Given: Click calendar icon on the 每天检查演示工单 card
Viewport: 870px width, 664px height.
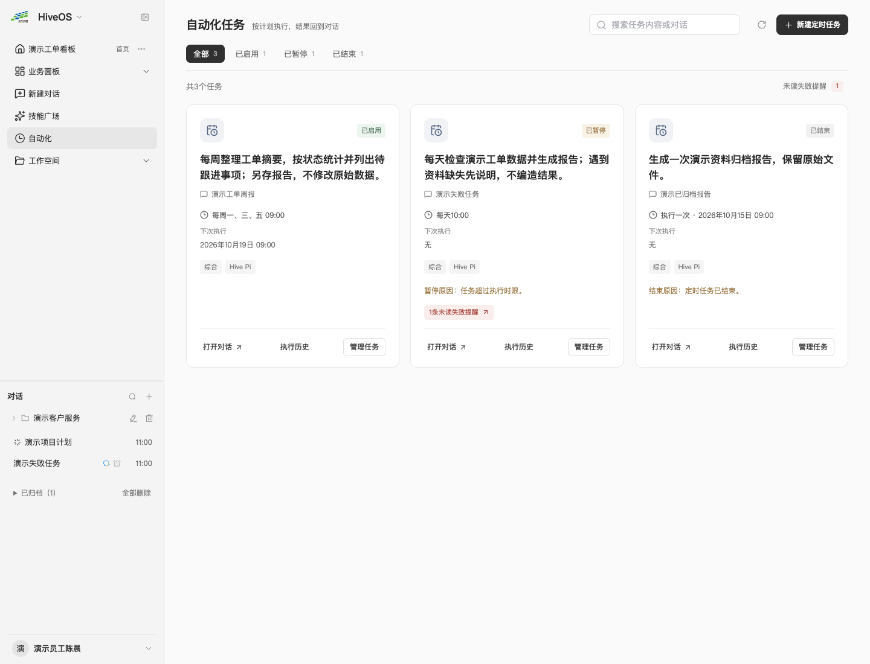Looking at the screenshot, I should pyautogui.click(x=436, y=130).
